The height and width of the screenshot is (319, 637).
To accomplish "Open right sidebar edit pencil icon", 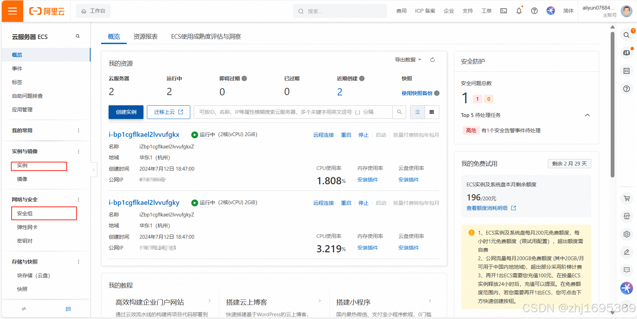I will (626, 252).
